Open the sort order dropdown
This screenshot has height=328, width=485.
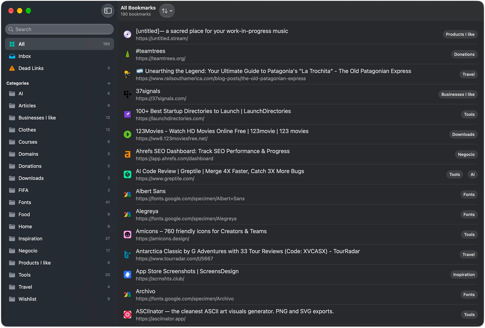point(167,11)
